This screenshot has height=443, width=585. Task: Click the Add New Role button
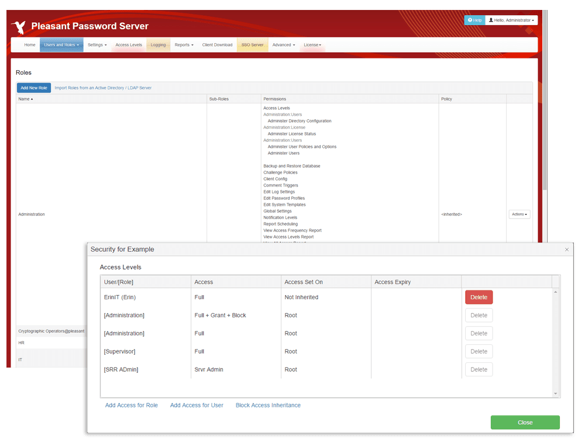(x=34, y=88)
